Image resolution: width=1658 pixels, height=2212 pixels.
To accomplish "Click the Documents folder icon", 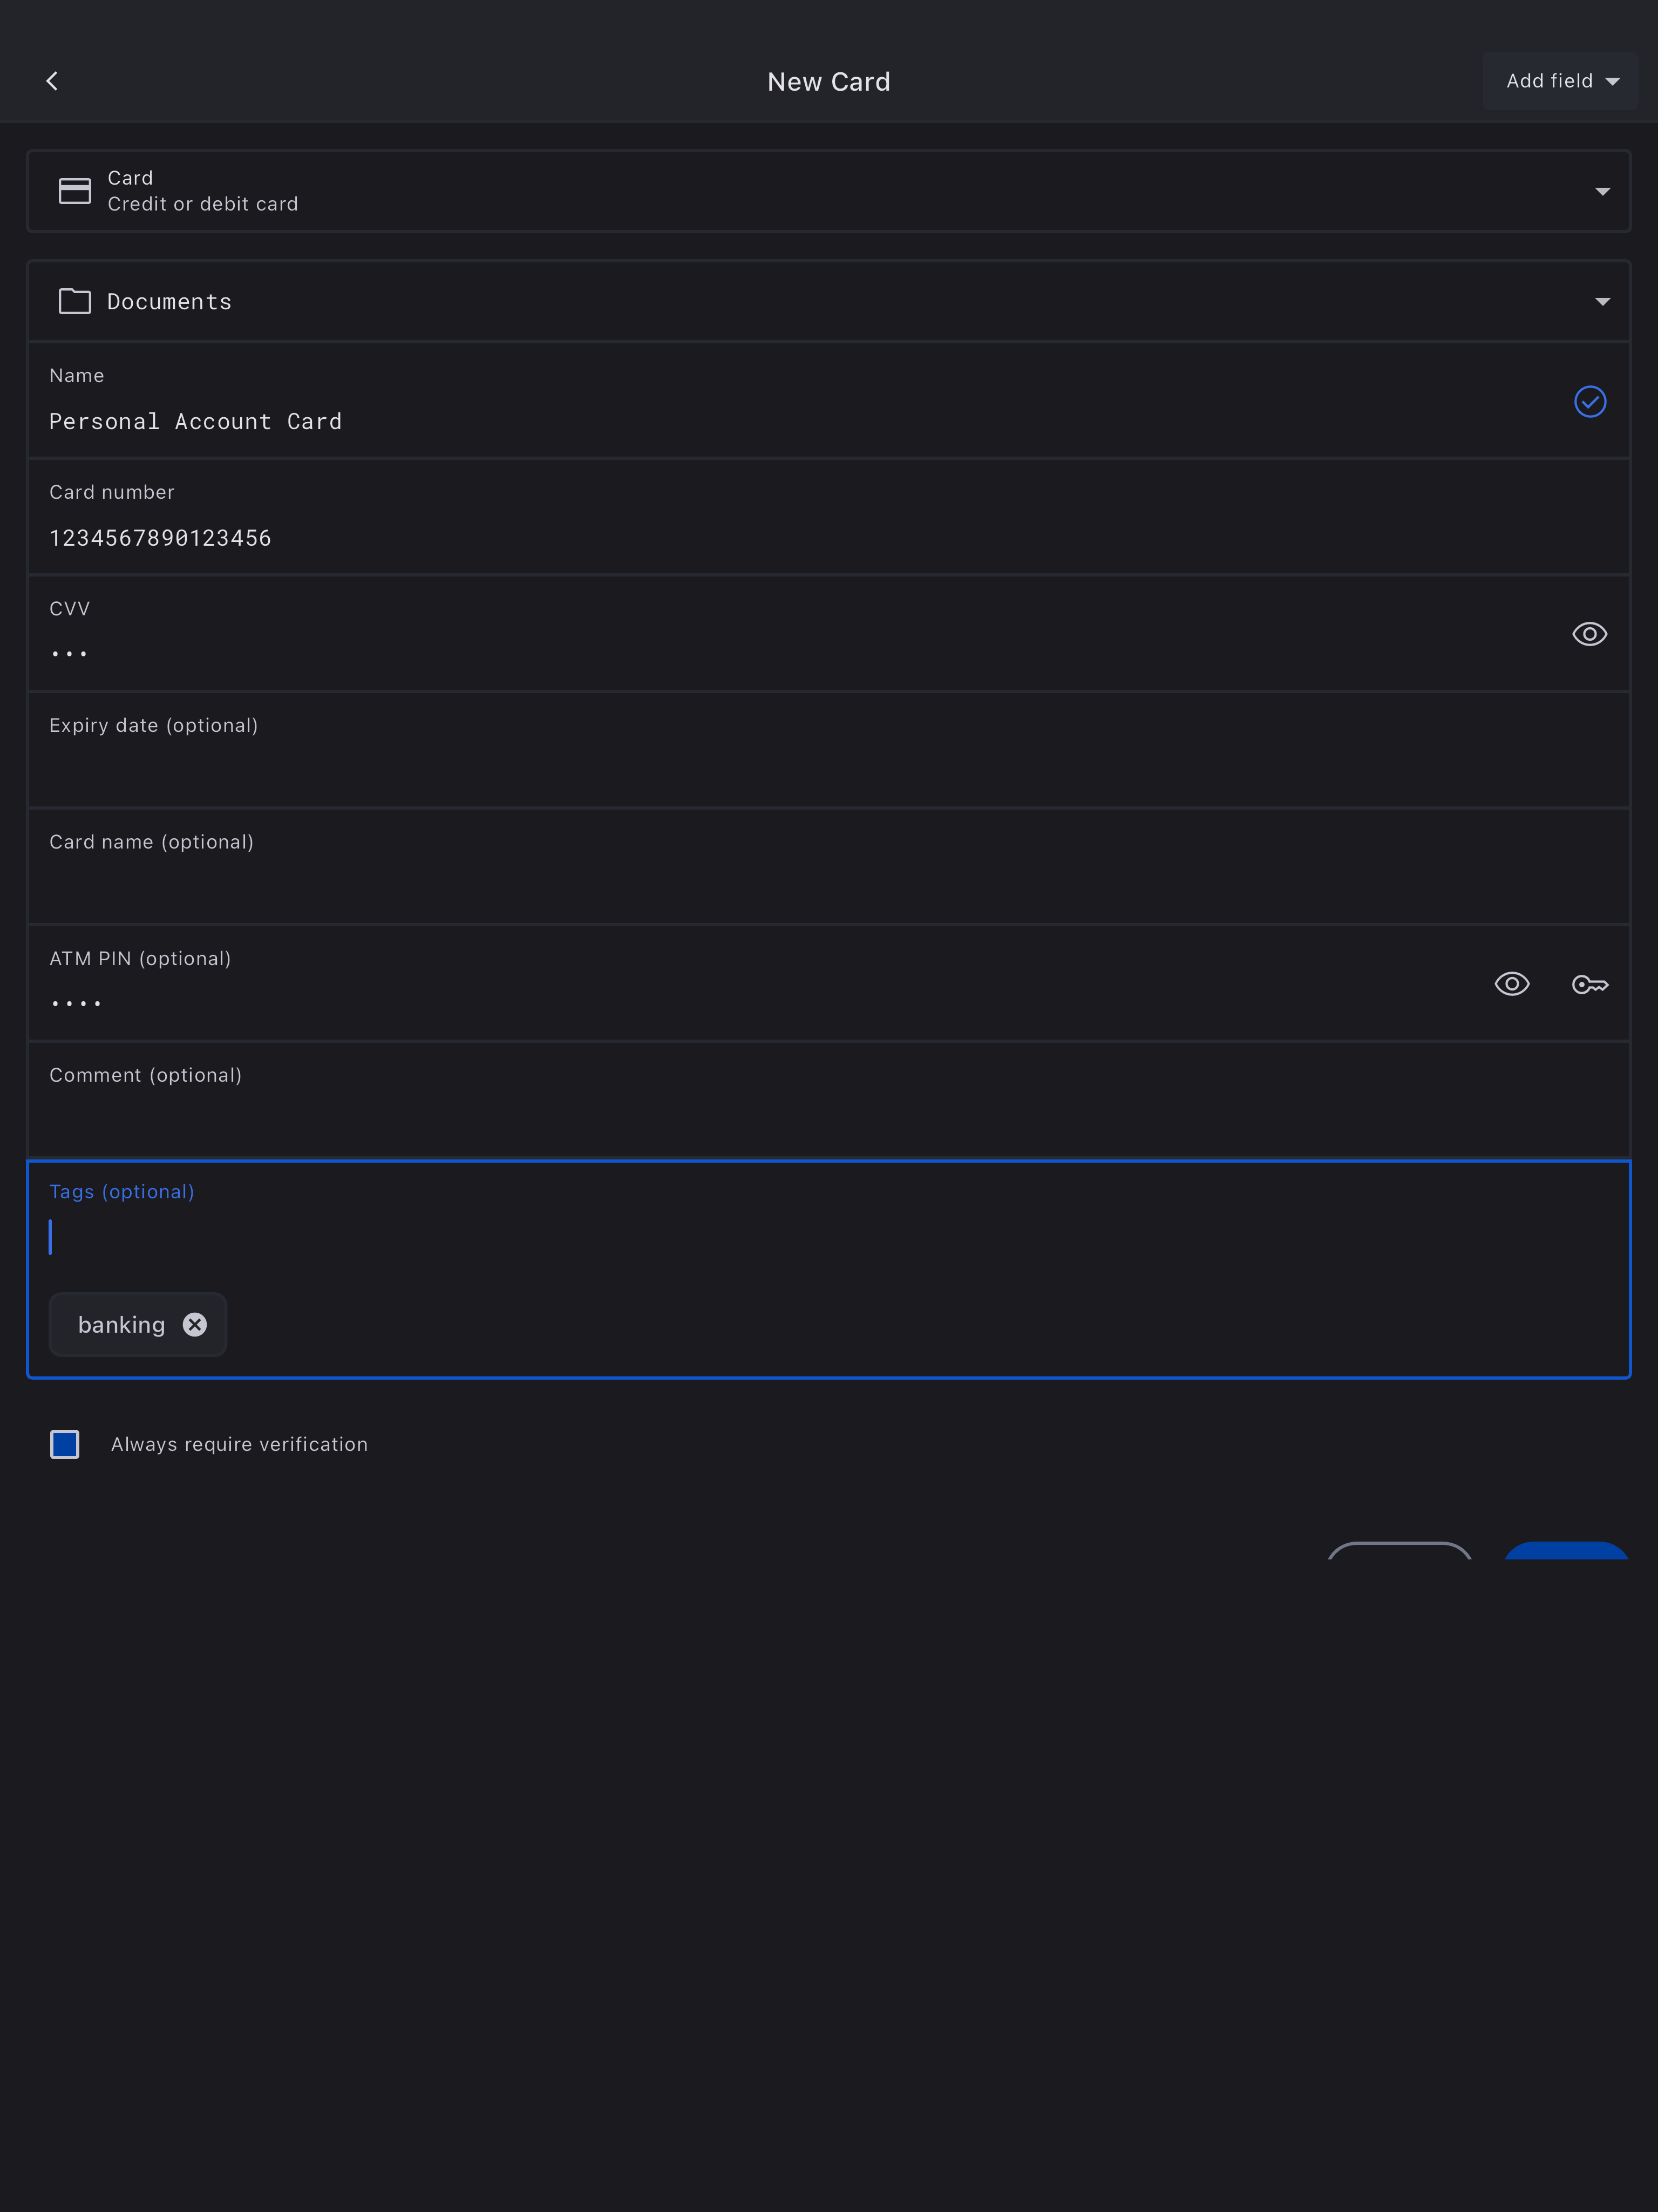I will point(75,301).
